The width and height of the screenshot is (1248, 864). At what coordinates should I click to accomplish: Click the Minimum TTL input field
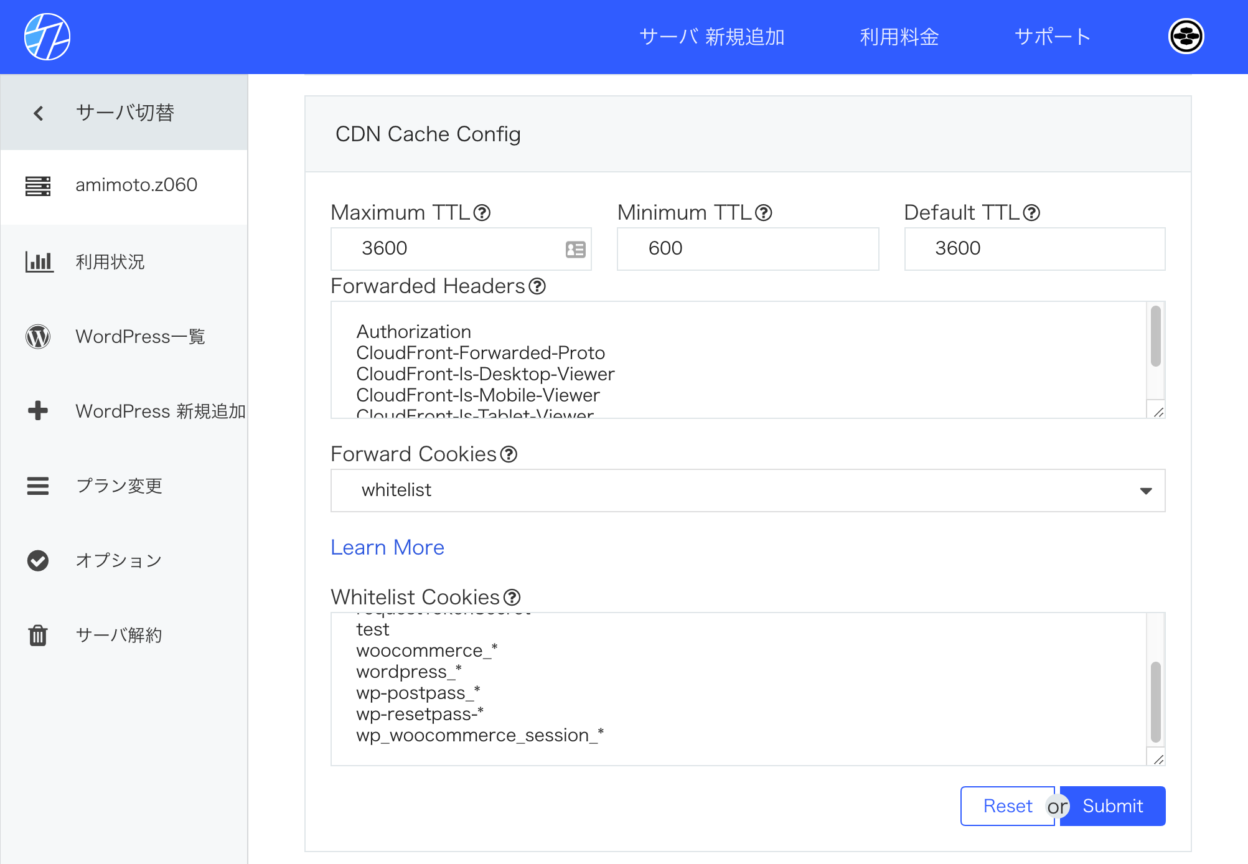(748, 249)
